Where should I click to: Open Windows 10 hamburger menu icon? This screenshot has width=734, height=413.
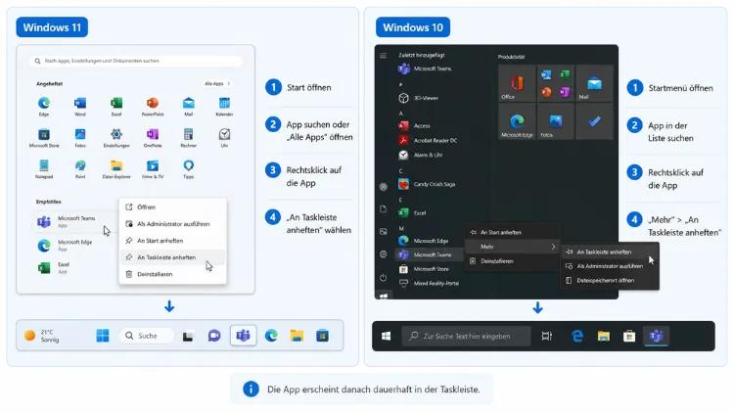383,55
